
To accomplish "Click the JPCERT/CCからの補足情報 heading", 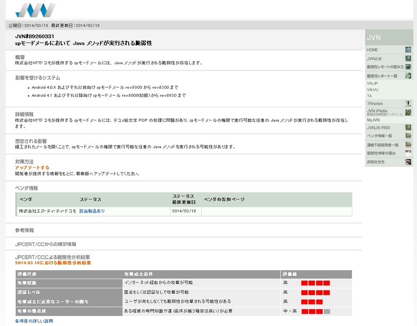I will click(46, 244).
